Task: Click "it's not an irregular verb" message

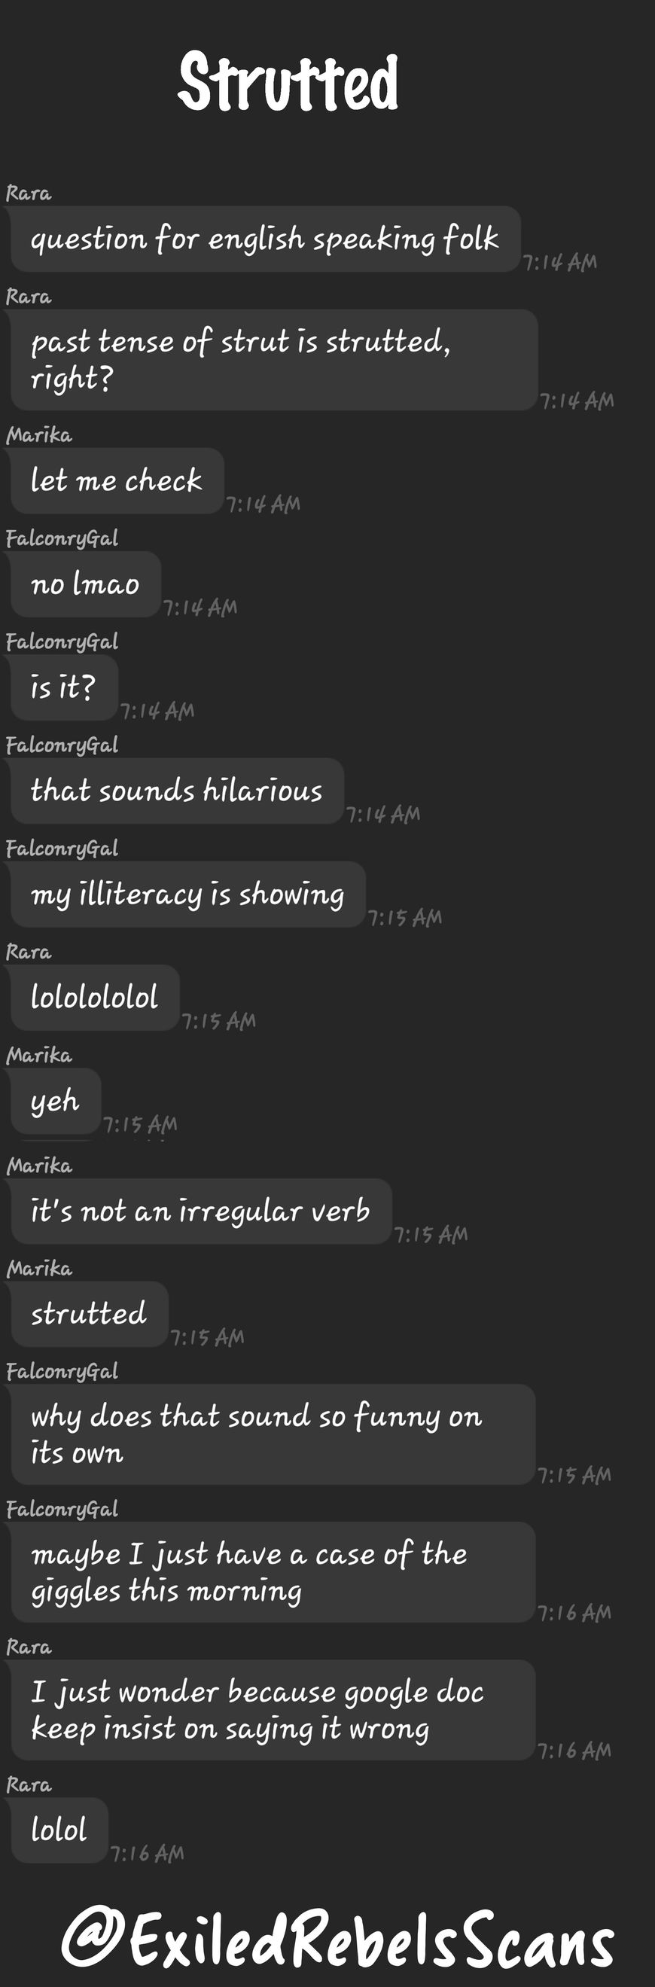Action: click(x=200, y=1211)
